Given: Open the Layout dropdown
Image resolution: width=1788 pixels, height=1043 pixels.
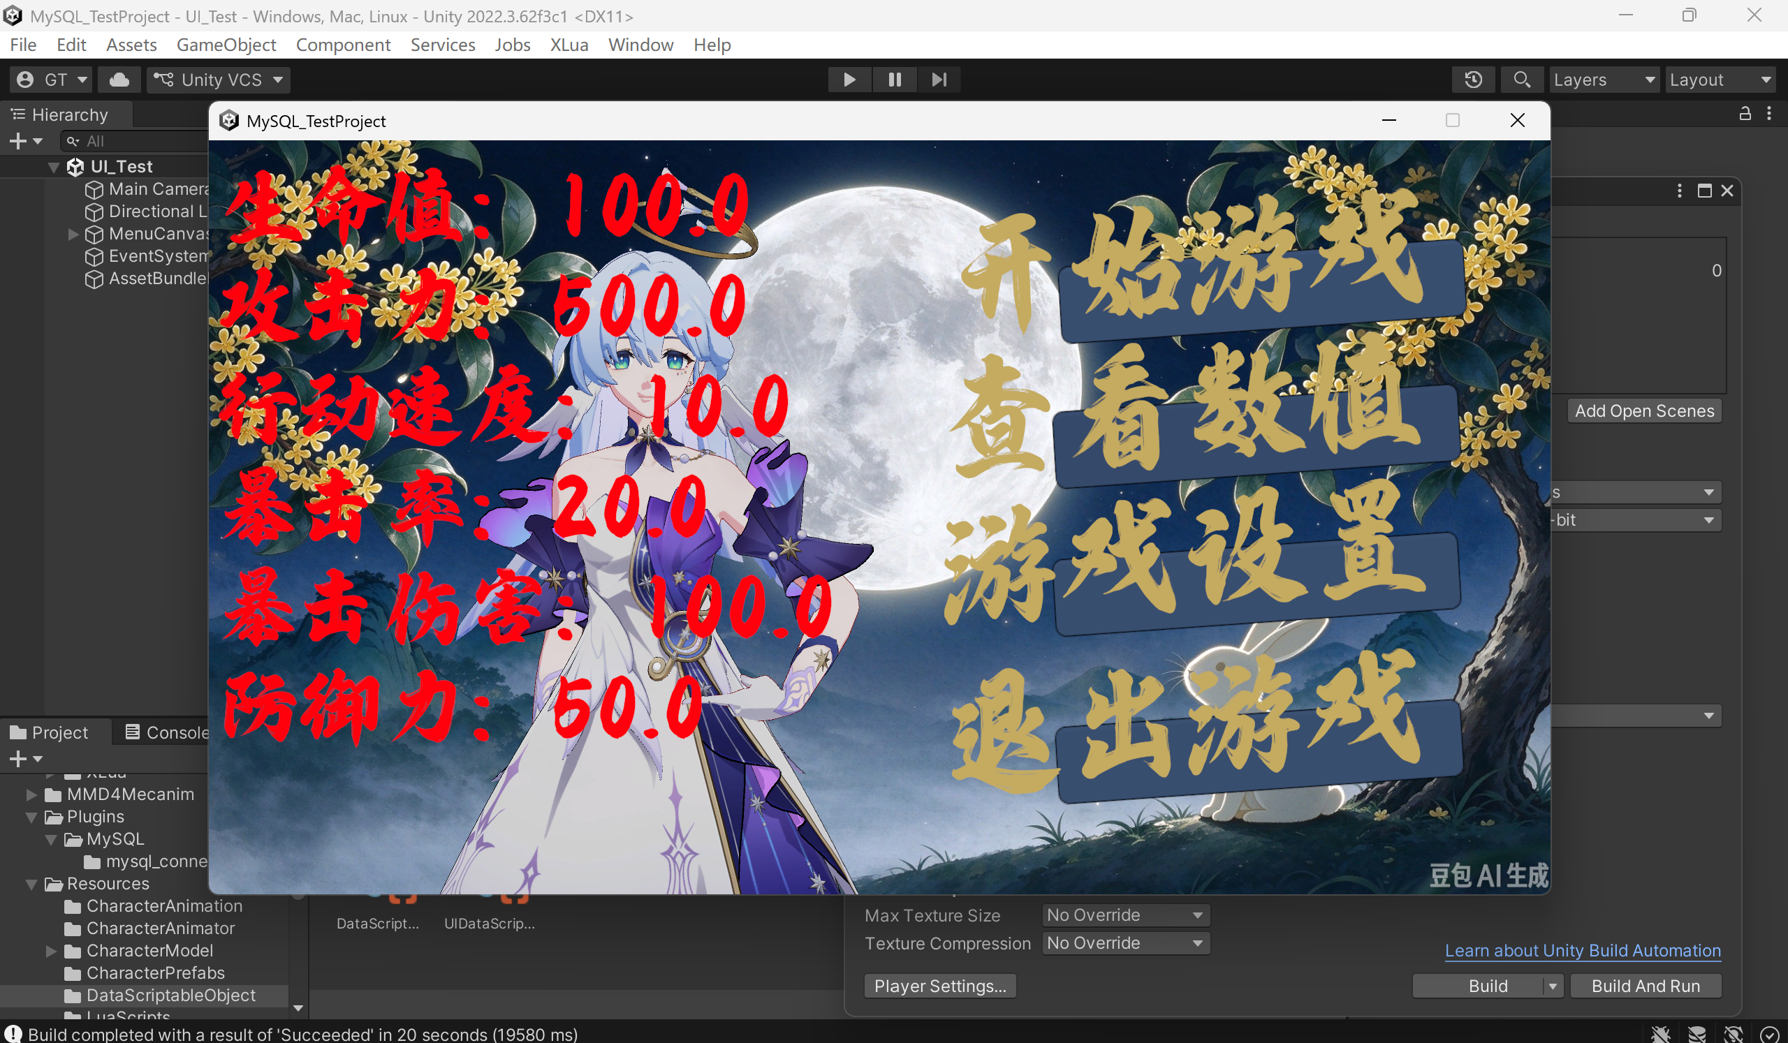Looking at the screenshot, I should pyautogui.click(x=1720, y=80).
